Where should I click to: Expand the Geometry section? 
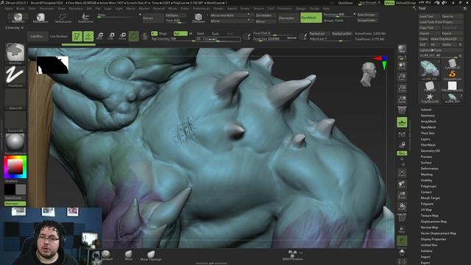tap(428, 116)
